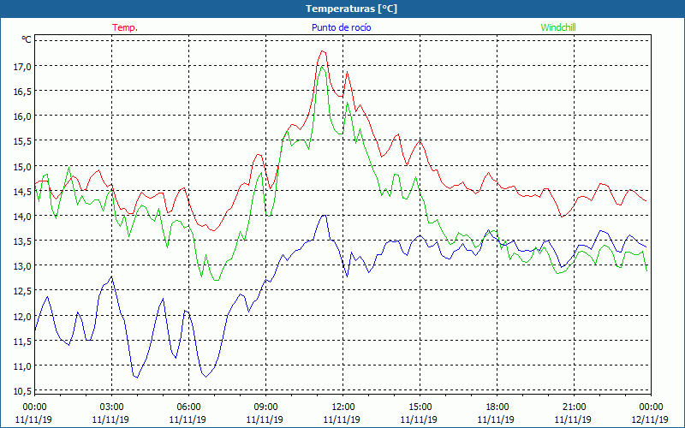Click the 11,5 y-axis value
685x428 pixels.
coord(23,342)
